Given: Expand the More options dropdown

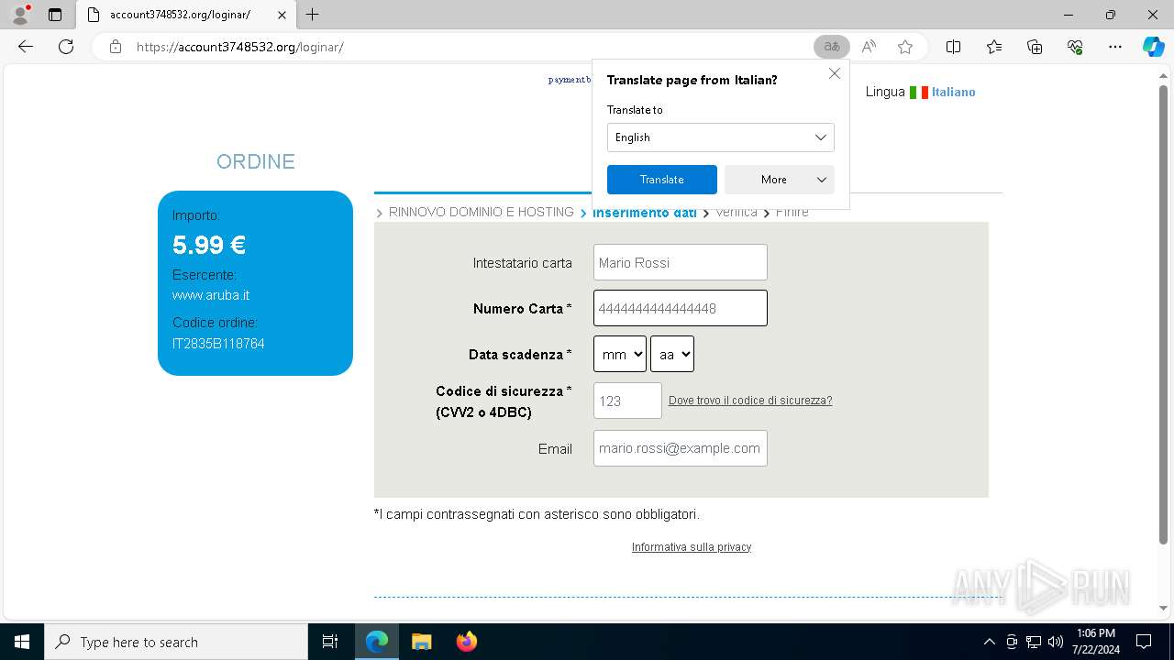Looking at the screenshot, I should pyautogui.click(x=780, y=180).
